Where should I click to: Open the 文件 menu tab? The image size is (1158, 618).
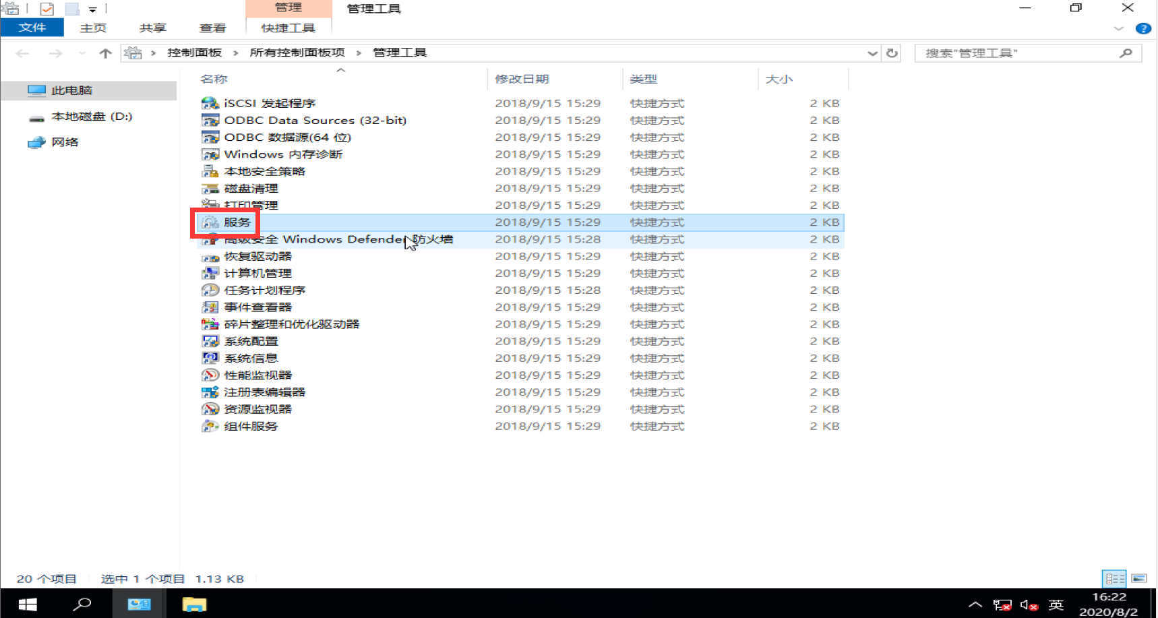(32, 28)
